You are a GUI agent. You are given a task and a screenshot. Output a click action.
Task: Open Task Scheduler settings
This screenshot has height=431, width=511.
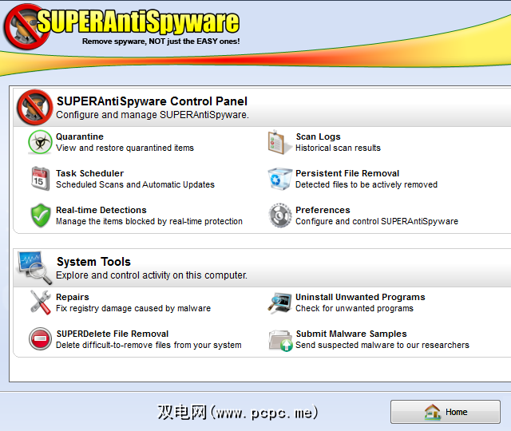(89, 173)
